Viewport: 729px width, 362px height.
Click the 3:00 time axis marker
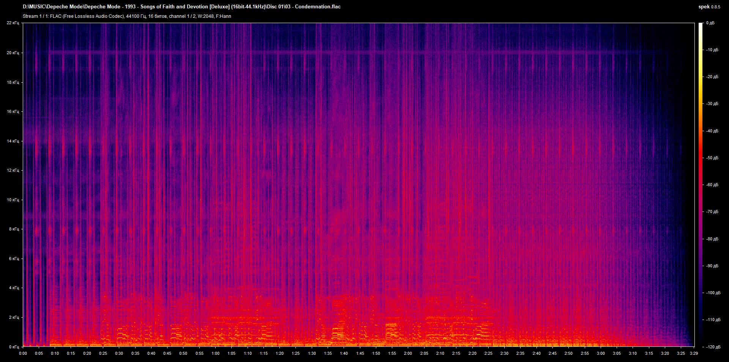click(x=601, y=353)
